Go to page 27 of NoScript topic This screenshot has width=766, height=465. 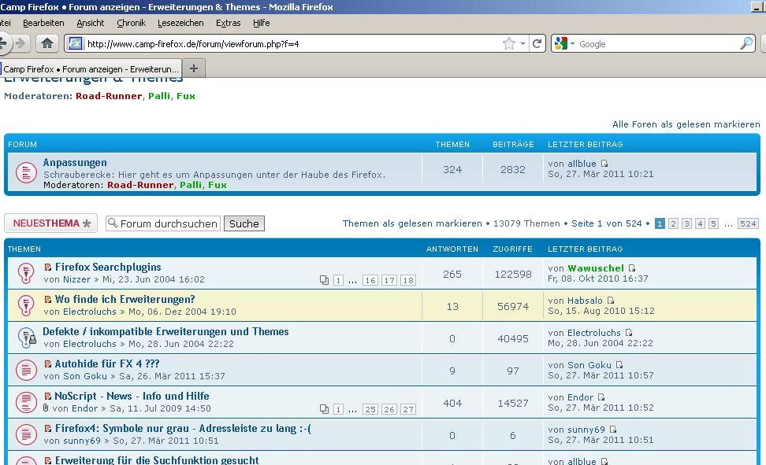[408, 409]
